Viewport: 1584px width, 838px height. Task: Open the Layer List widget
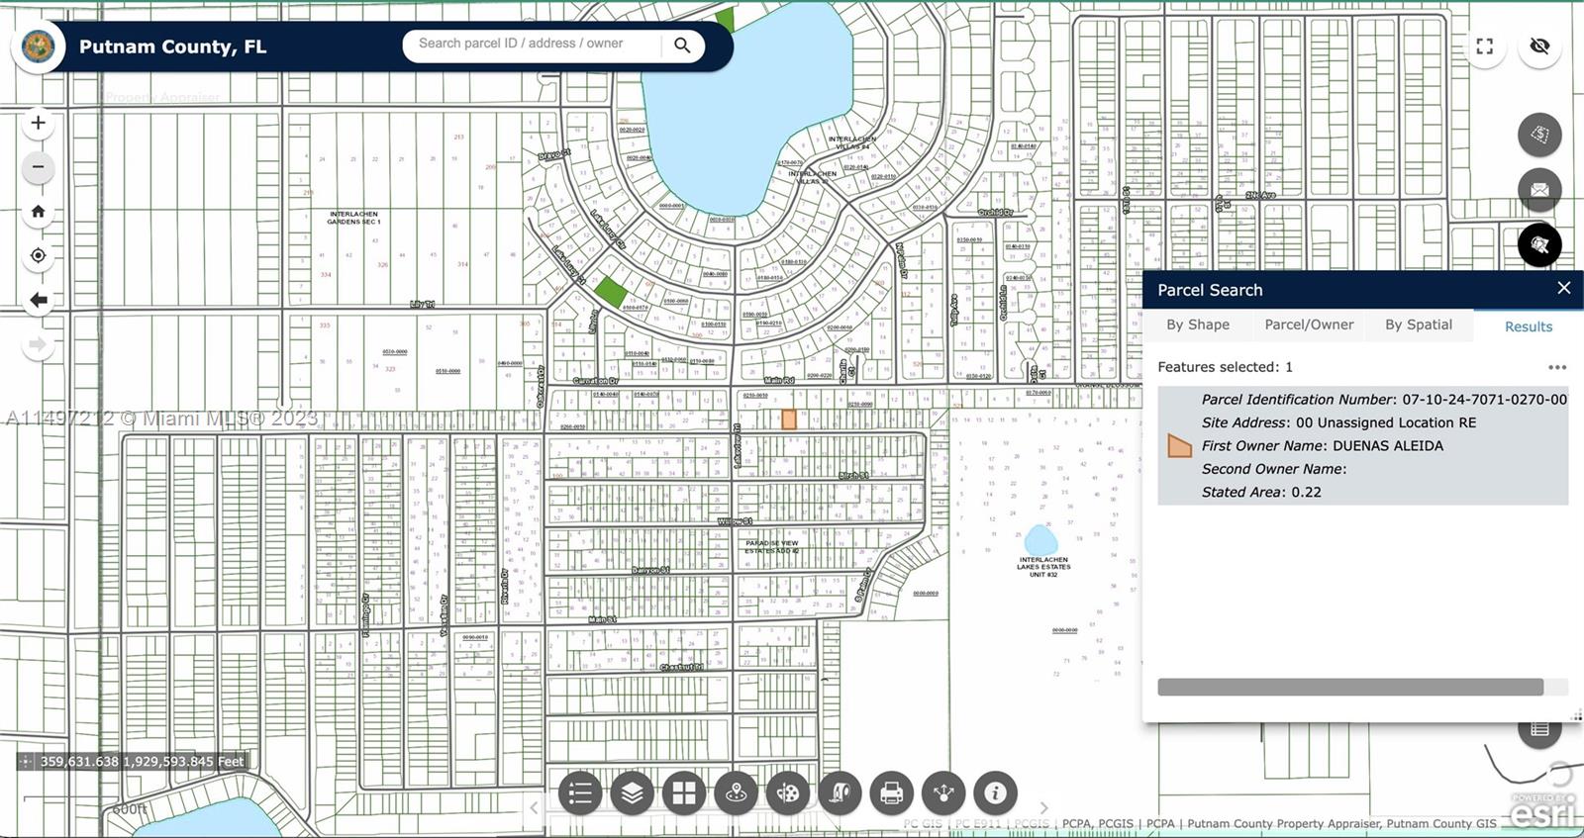click(x=632, y=792)
